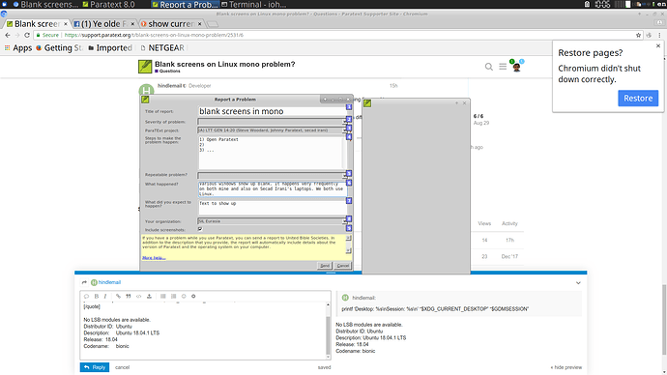
Task: Insert a hyperlink via editor toolbar
Action: point(118,297)
